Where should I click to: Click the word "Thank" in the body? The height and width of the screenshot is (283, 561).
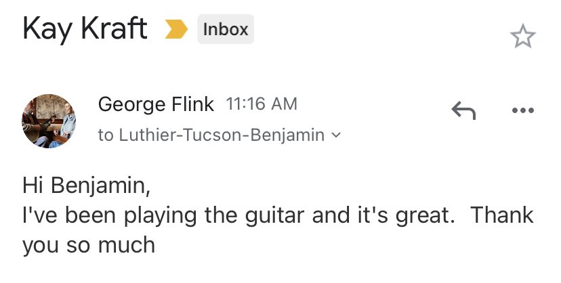pos(501,215)
